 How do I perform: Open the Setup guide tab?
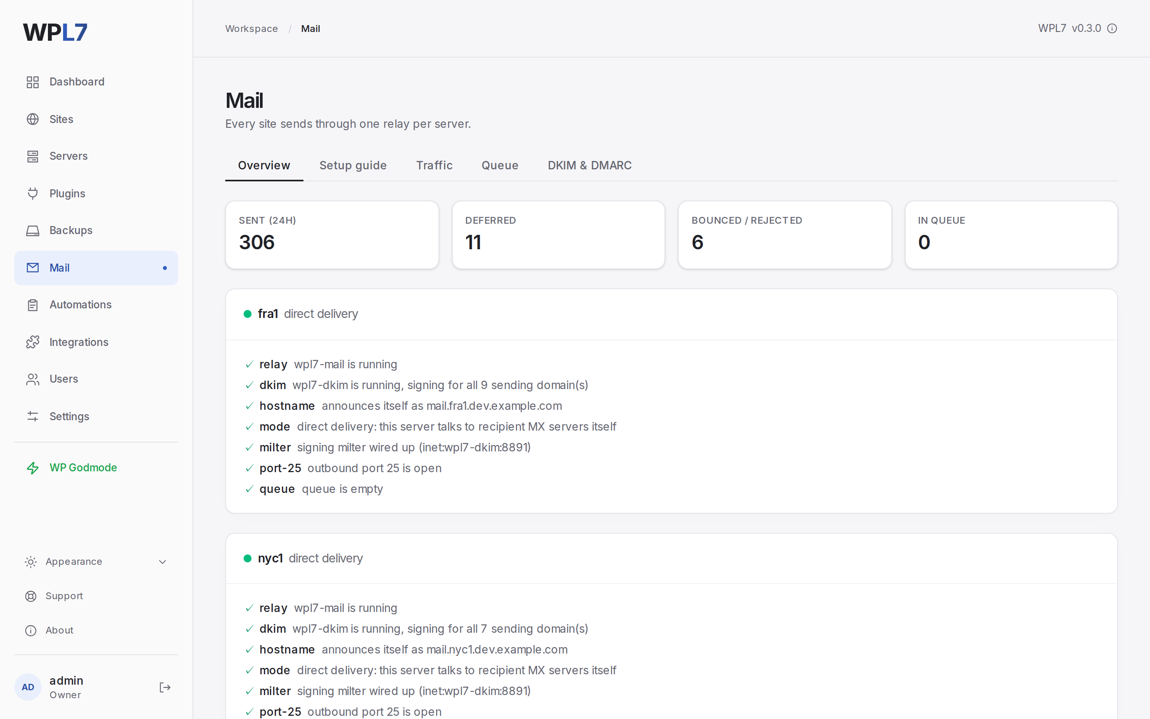click(353, 165)
